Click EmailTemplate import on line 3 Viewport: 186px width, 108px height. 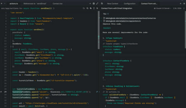click(27, 18)
